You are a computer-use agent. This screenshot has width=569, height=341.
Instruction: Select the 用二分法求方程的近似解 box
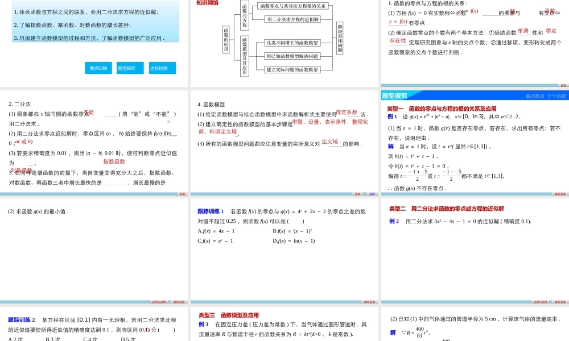(292, 19)
